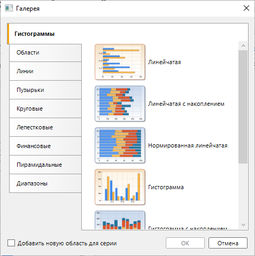Click the Галерея window icon
This screenshot has width=255, height=256.
pos(9,8)
